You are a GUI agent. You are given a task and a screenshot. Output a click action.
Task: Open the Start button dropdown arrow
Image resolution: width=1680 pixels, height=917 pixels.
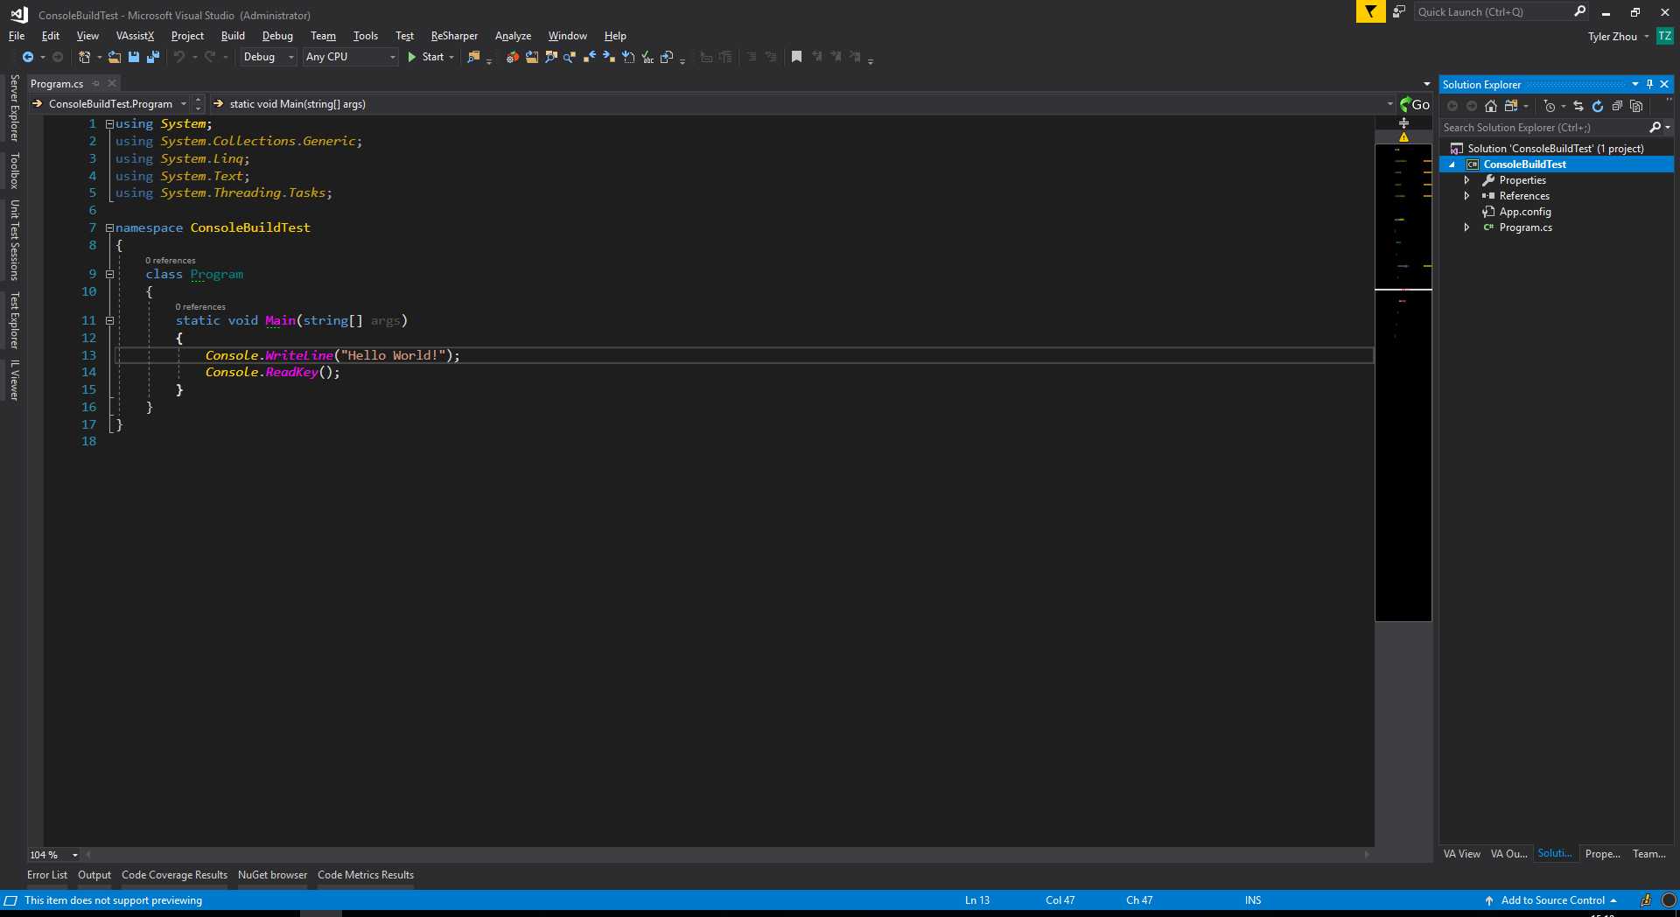pyautogui.click(x=451, y=57)
